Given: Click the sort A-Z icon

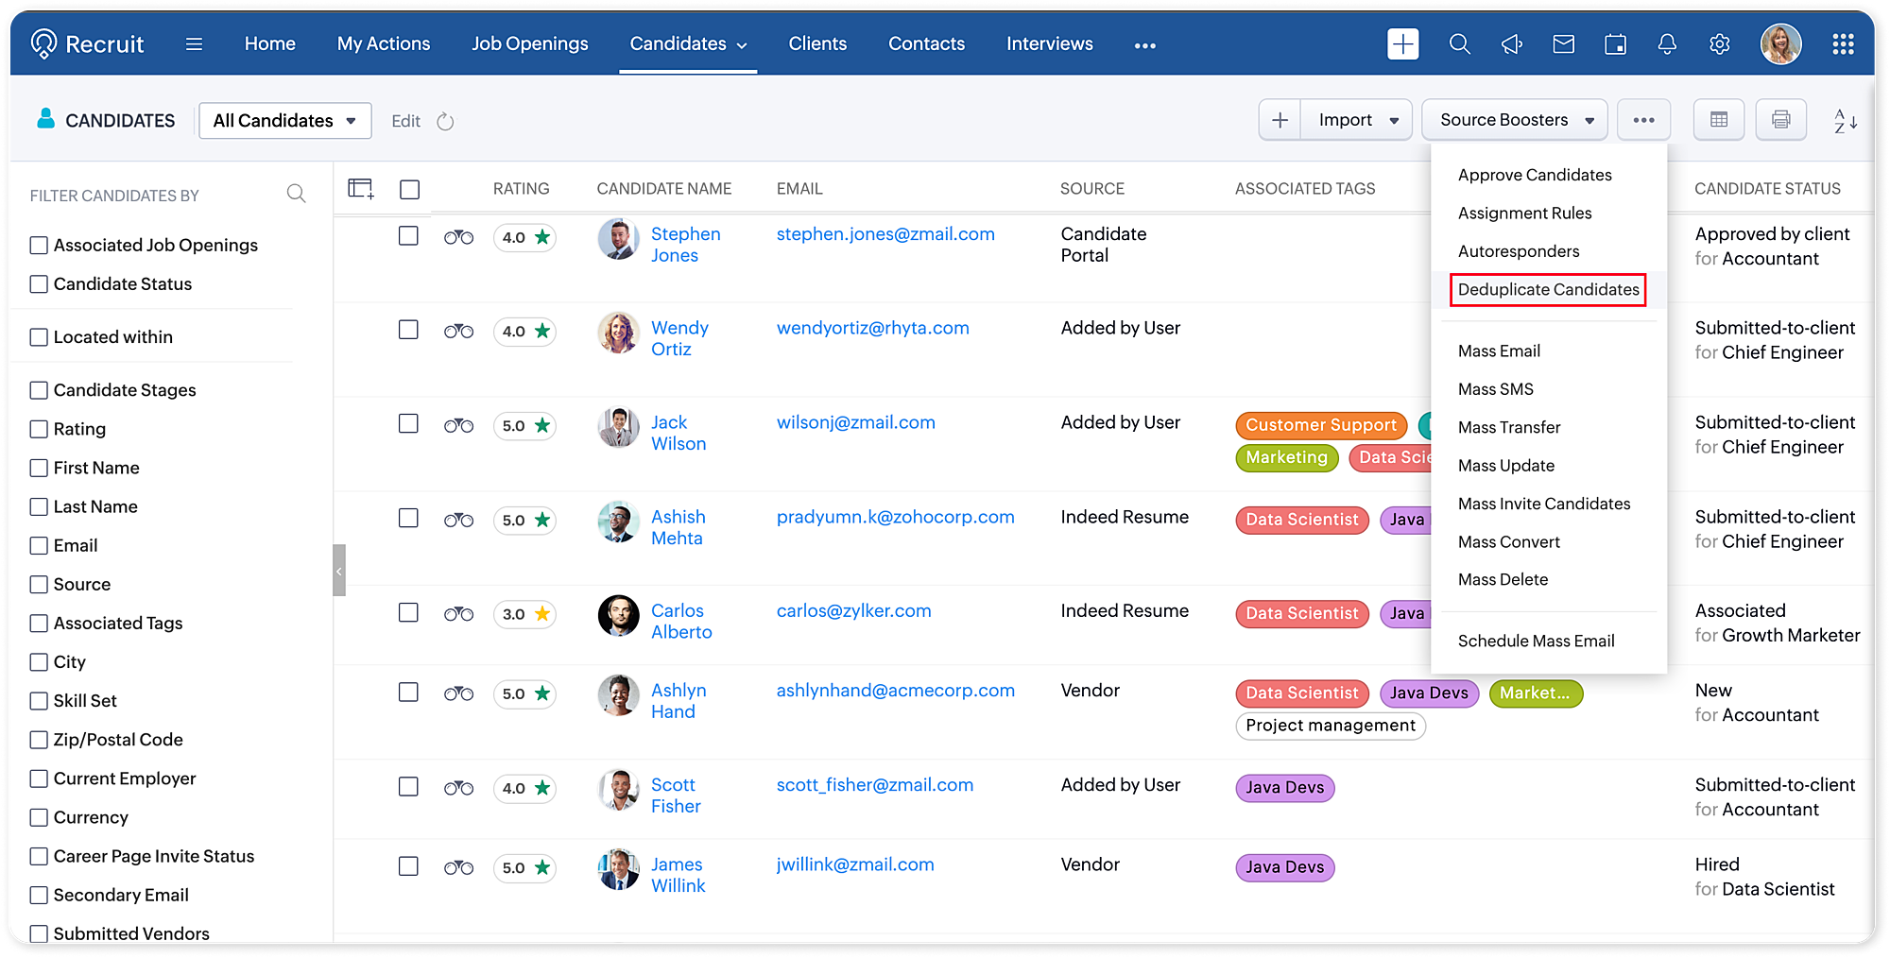Looking at the screenshot, I should [x=1846, y=121].
